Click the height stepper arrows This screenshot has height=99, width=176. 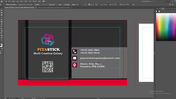(x=125, y=5)
